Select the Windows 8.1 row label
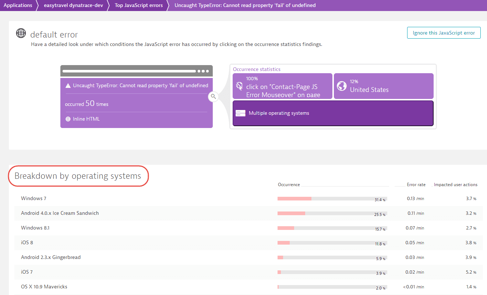The width and height of the screenshot is (487, 295). (x=35, y=228)
